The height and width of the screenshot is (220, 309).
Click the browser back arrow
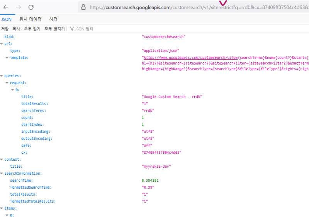click(6, 7)
